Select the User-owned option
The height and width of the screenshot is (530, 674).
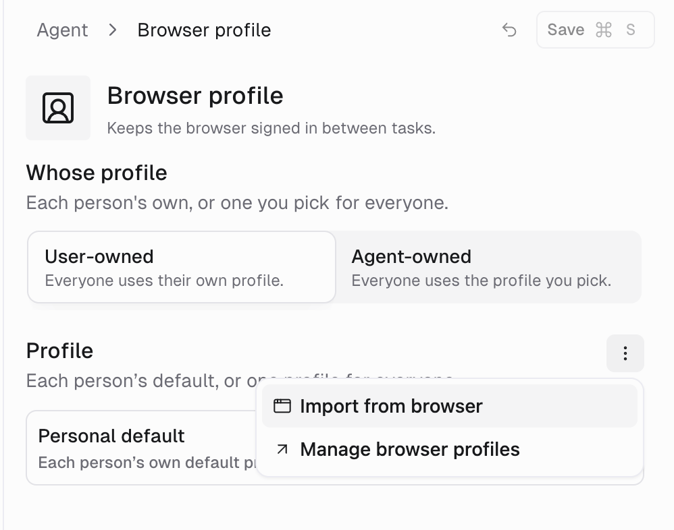[x=182, y=267]
